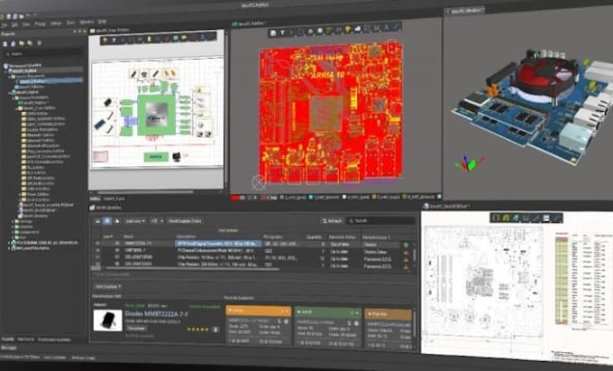Select the highlighted NPN transistor description cell
This screenshot has height=371, width=613.
pos(218,244)
